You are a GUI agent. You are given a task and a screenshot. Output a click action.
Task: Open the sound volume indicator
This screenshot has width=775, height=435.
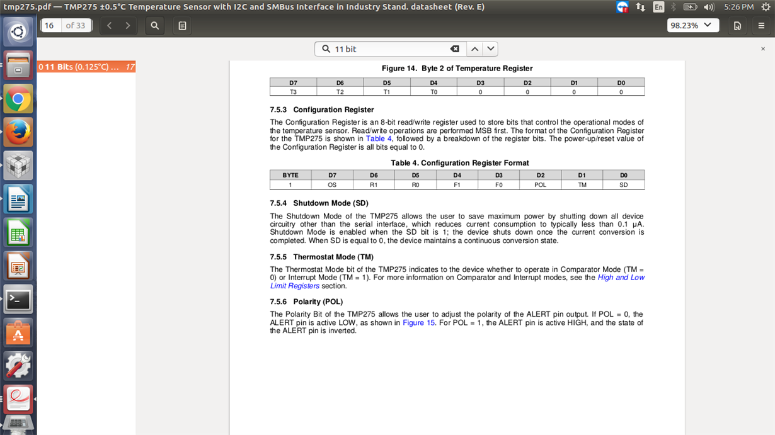709,7
